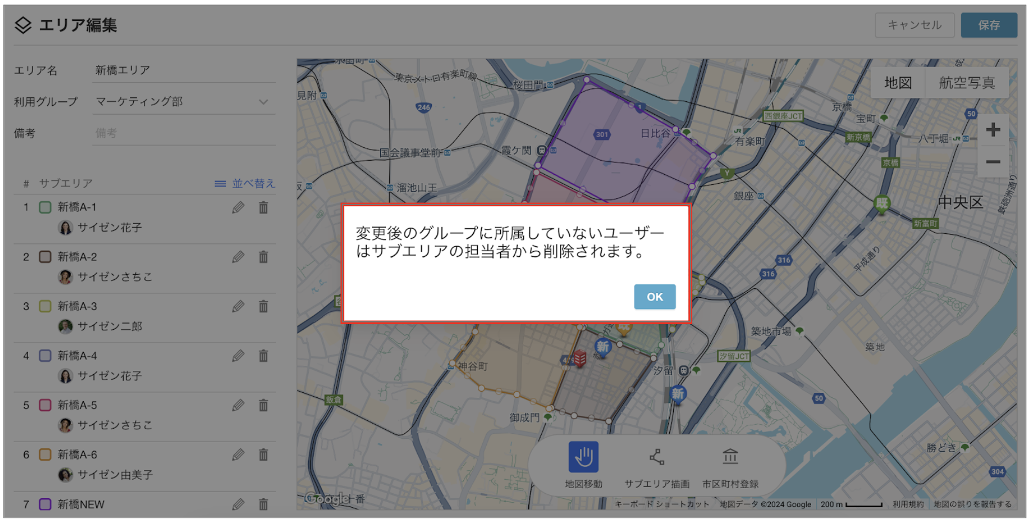
Task: Click avatar of サイゼン花子 under 新橋A-1
Action: [x=66, y=228]
